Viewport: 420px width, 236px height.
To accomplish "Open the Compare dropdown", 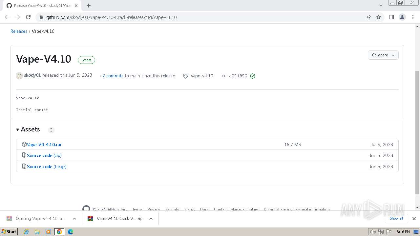I will [383, 55].
